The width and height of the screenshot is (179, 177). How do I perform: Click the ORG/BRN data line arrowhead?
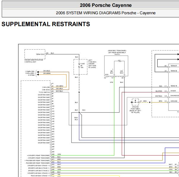click(x=38, y=75)
